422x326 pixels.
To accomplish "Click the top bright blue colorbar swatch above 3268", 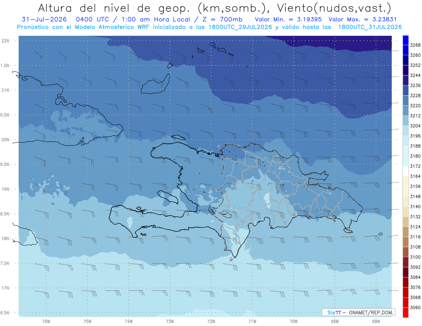I will pos(405,40).
